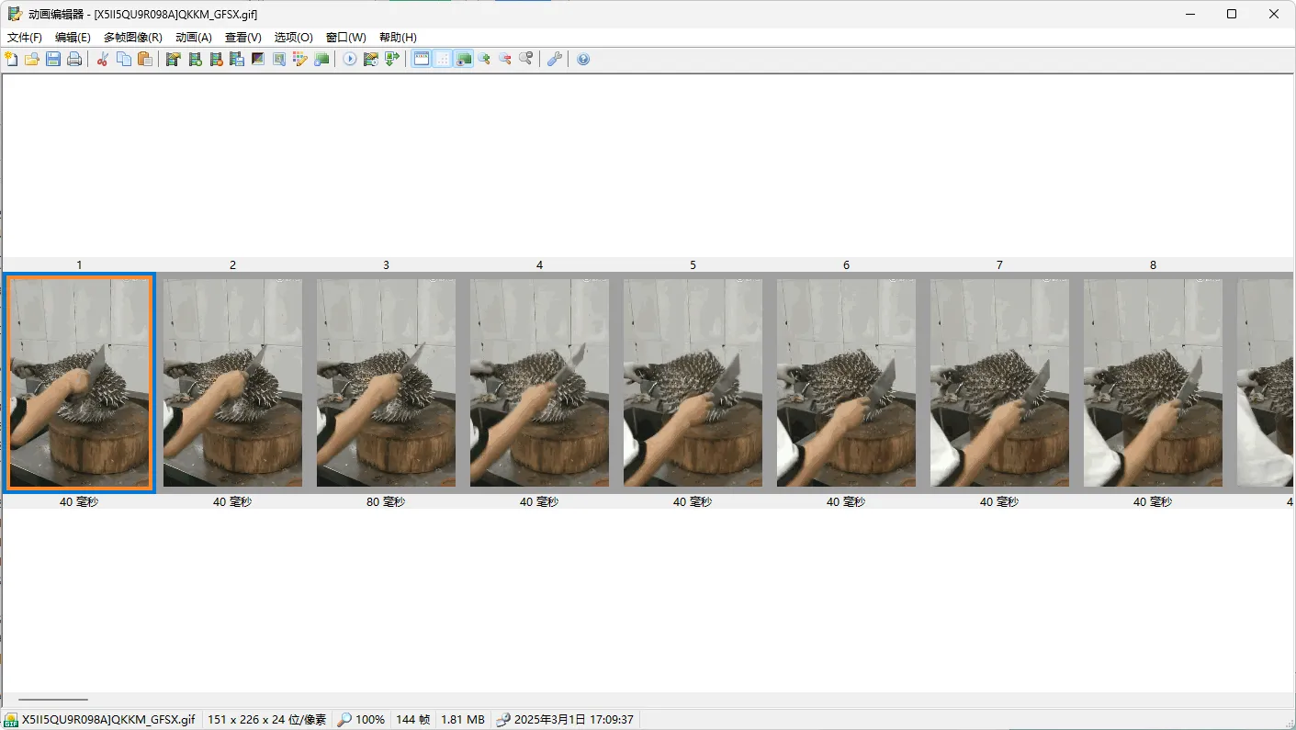
Task: Toggle the preview eye view button
Action: [x=464, y=59]
